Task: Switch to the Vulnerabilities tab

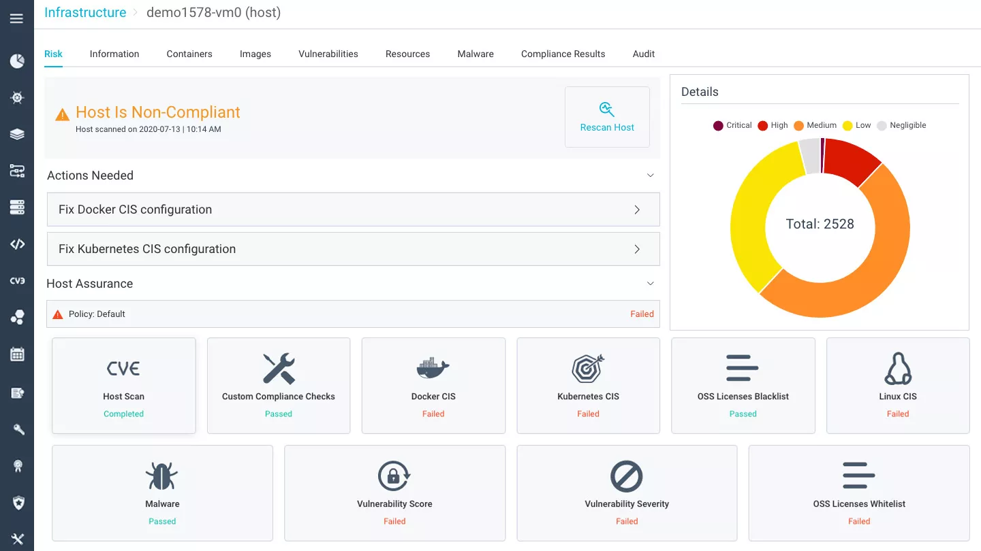Action: [x=328, y=54]
